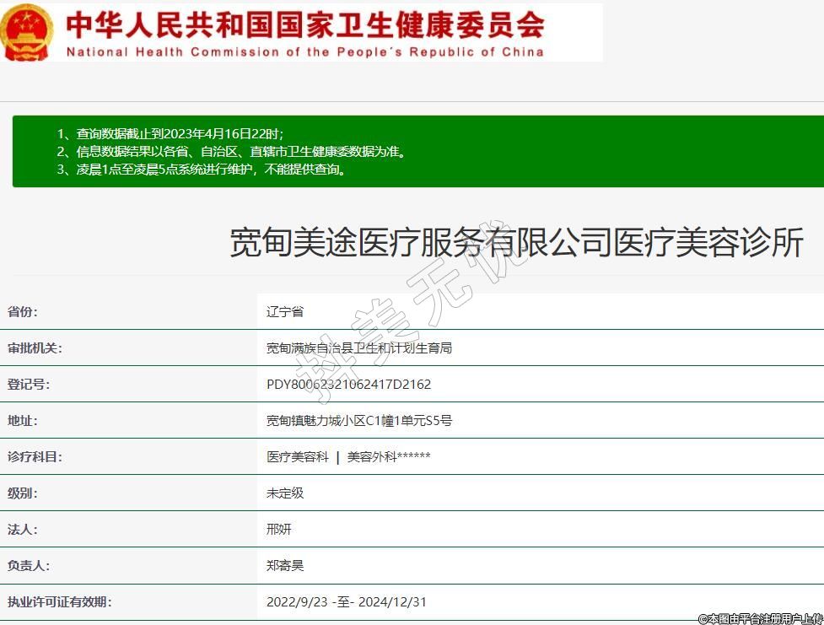Viewport: 824px width, 625px height.
Task: Select the registration number PDY80062321062417D2162
Action: 348,385
